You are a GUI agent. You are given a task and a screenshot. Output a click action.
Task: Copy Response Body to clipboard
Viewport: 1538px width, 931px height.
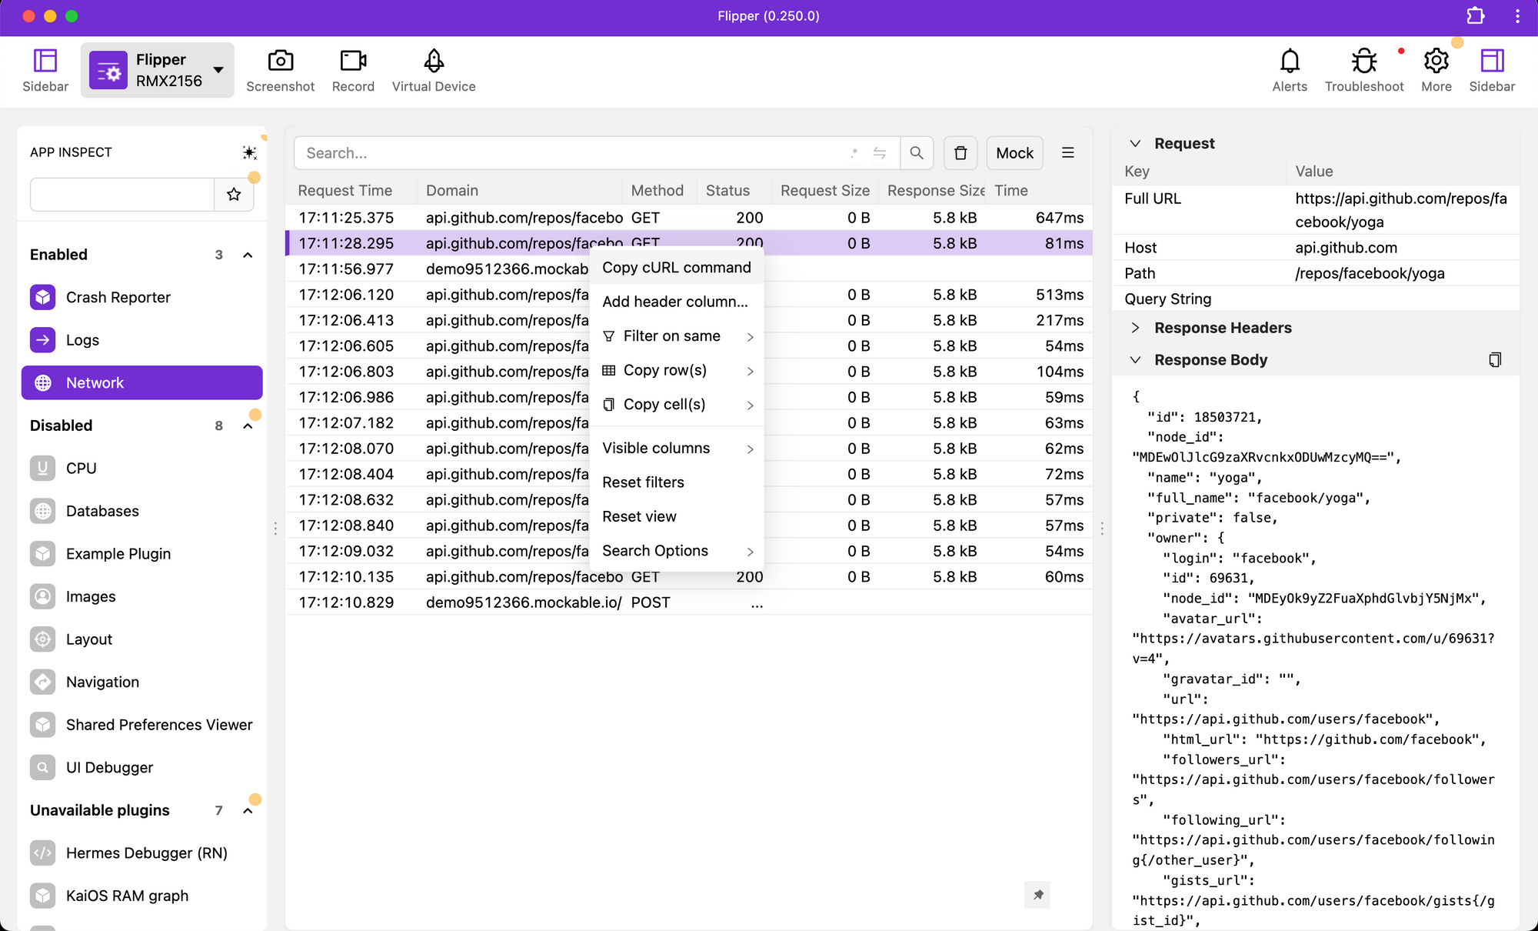click(1495, 359)
